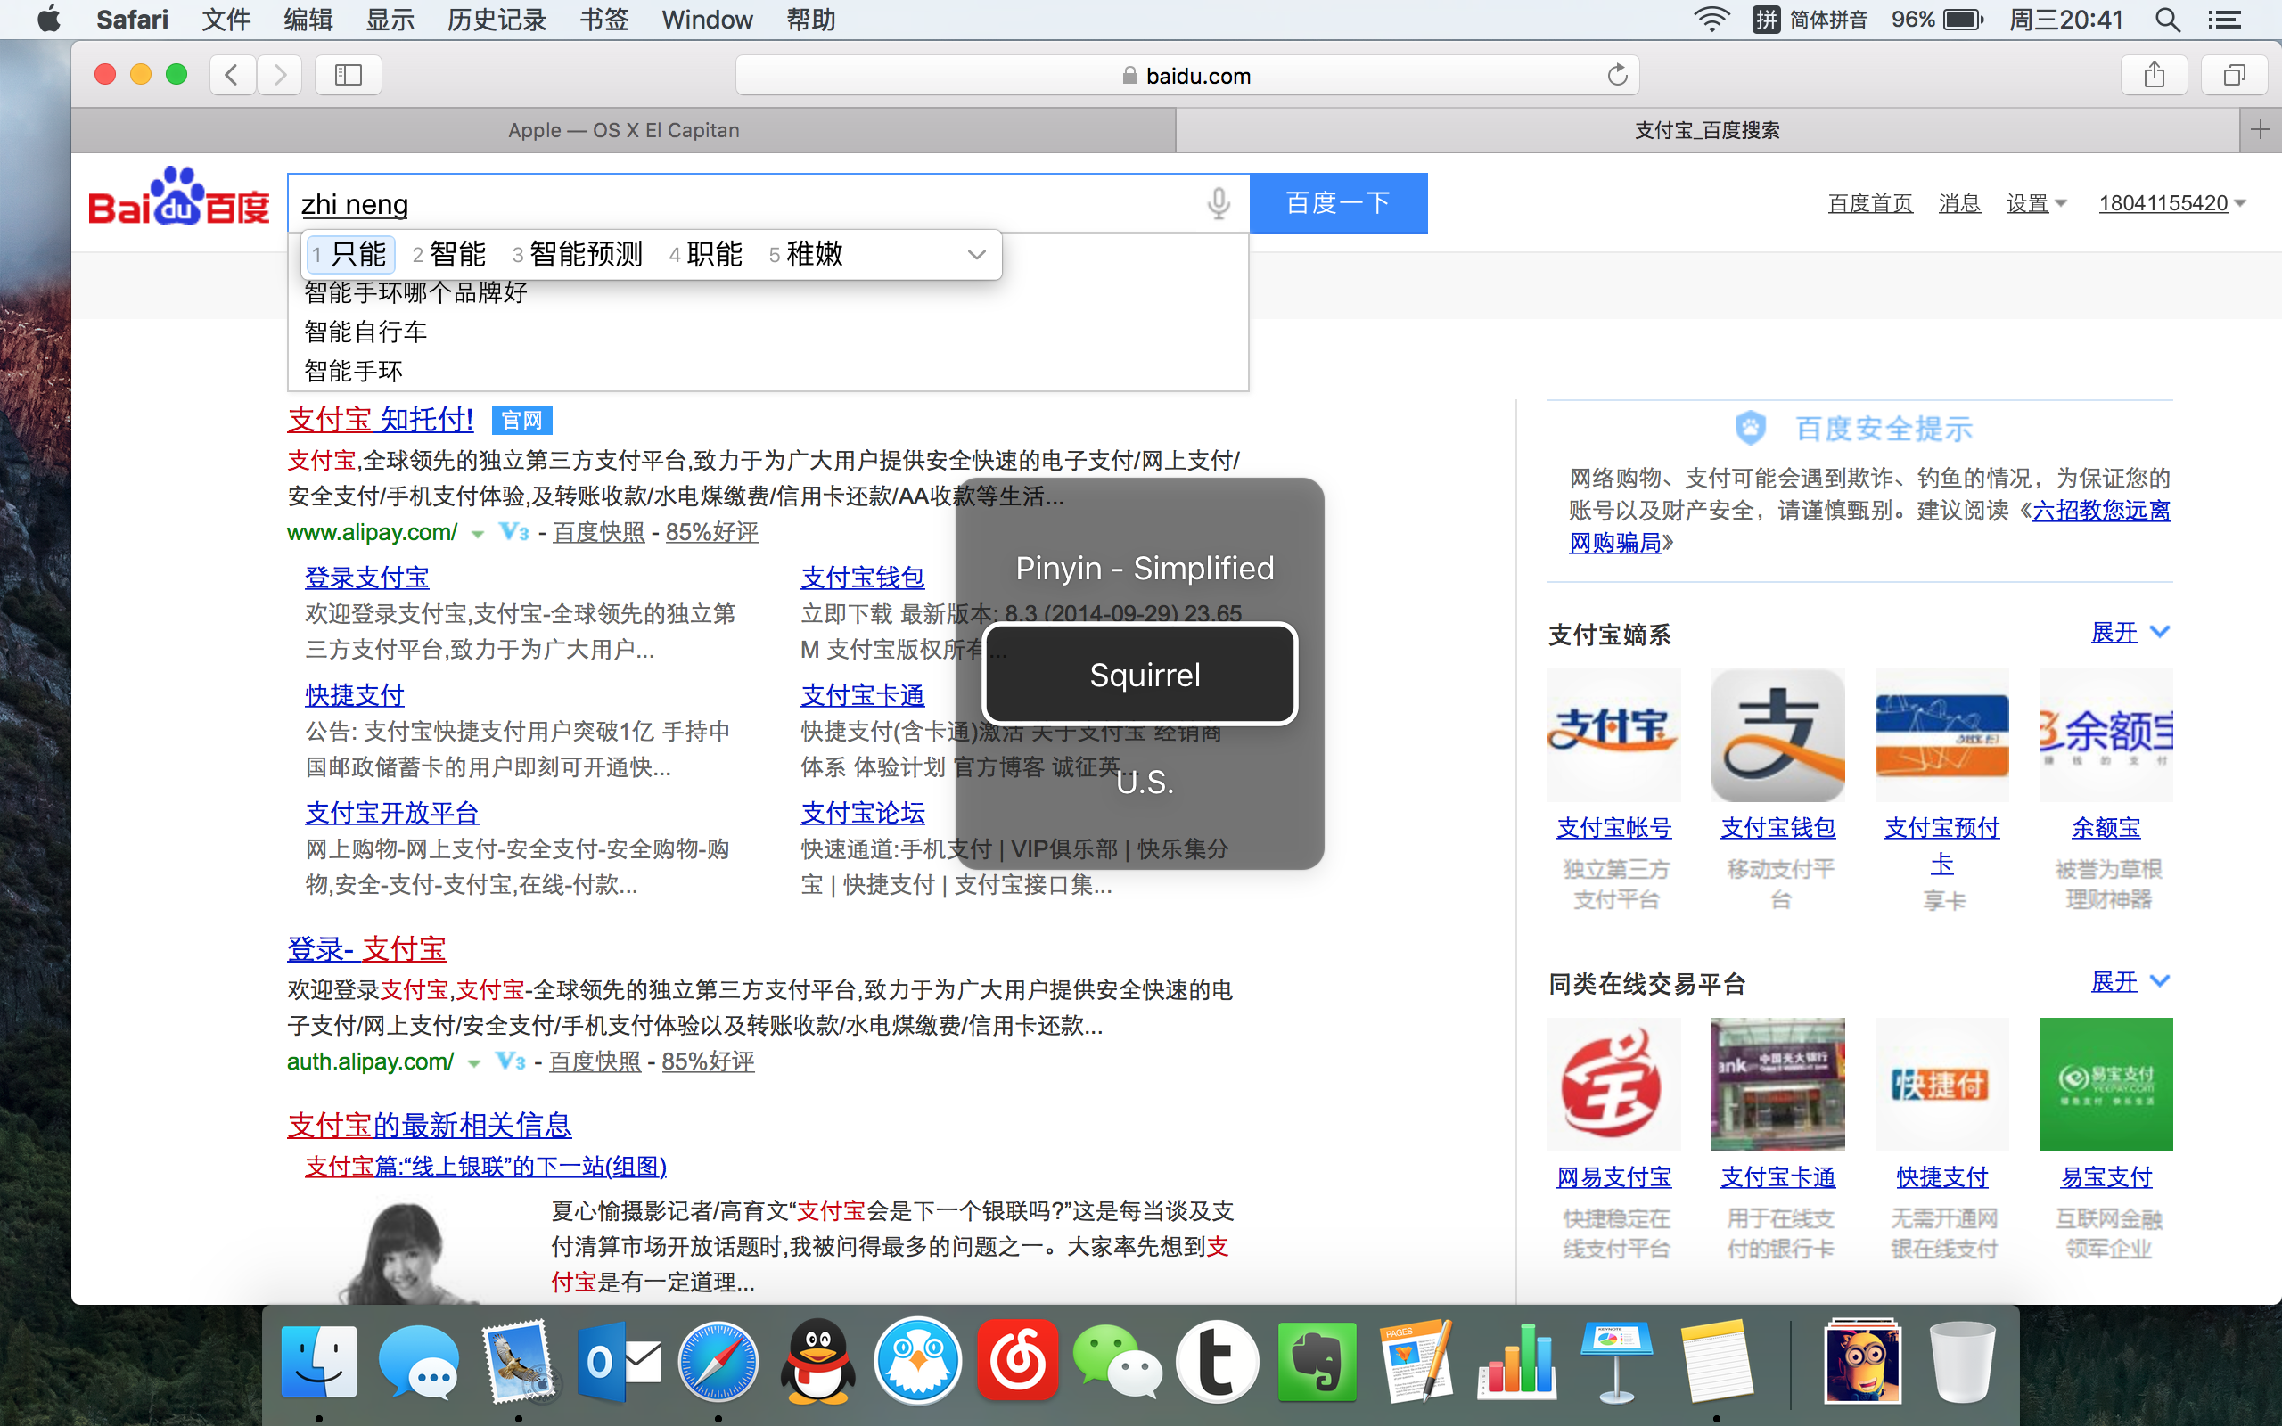Click the Baidu logo
The height and width of the screenshot is (1426, 2282).
[178, 197]
